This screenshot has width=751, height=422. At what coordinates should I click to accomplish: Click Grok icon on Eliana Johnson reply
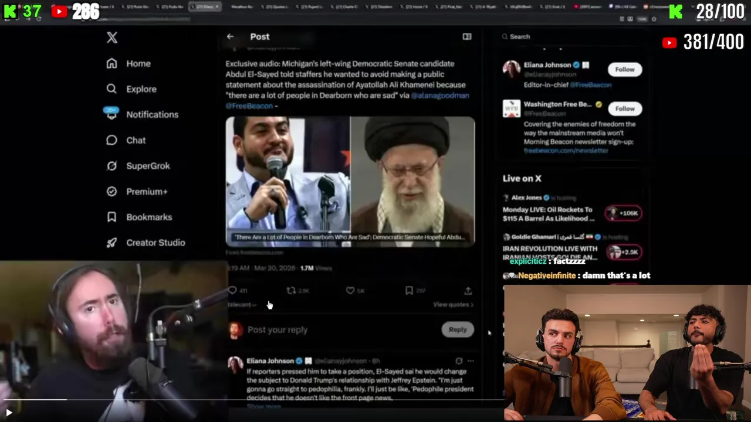pos(459,361)
